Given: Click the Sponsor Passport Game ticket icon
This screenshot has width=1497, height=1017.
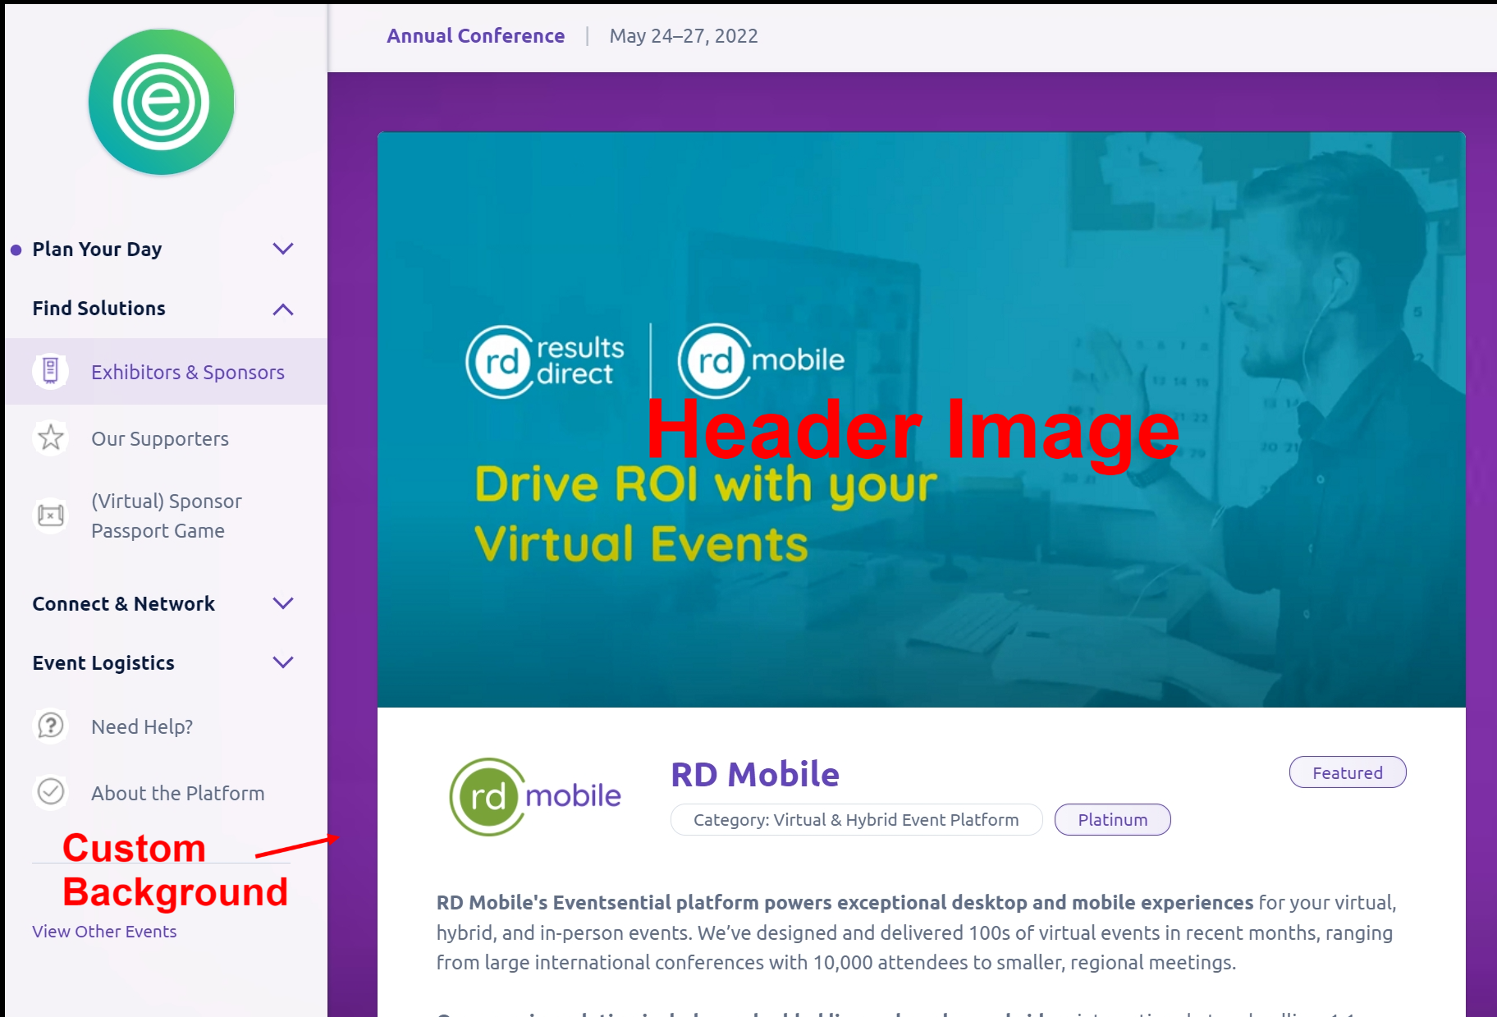Looking at the screenshot, I should pos(51,515).
